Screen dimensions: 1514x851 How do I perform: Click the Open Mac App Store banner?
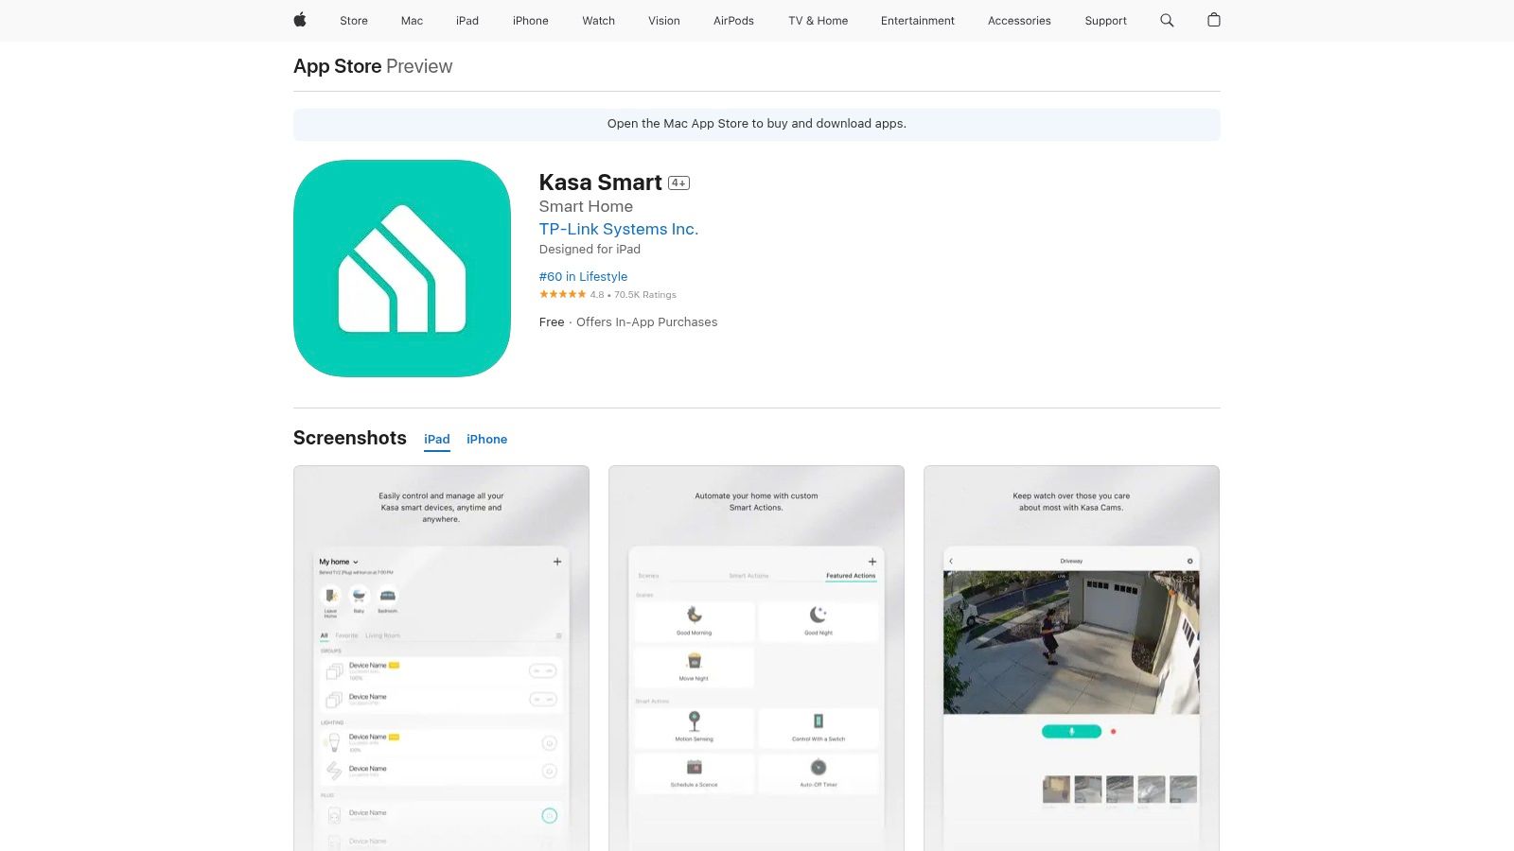tap(756, 124)
